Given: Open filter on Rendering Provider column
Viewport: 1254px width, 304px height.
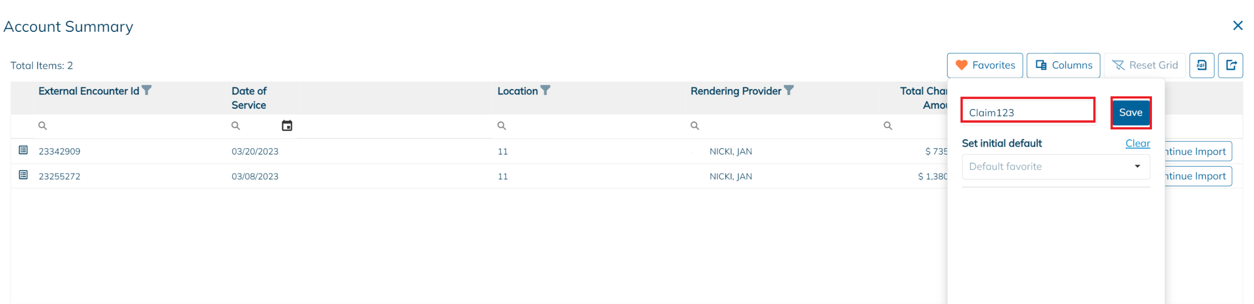Looking at the screenshot, I should tap(789, 90).
